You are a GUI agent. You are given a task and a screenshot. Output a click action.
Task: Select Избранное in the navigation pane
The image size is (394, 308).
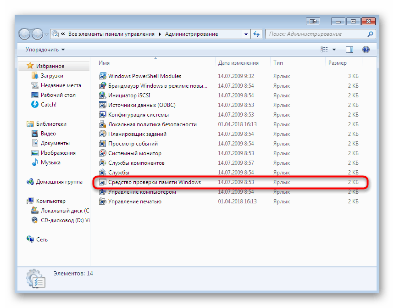pos(50,66)
